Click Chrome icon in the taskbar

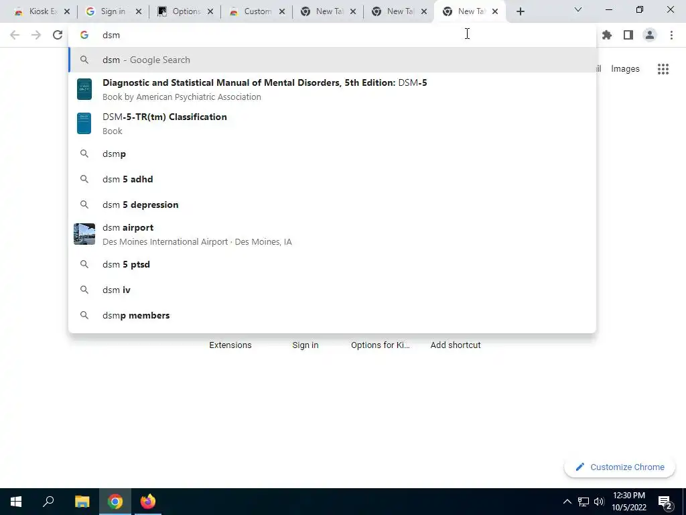point(115,502)
